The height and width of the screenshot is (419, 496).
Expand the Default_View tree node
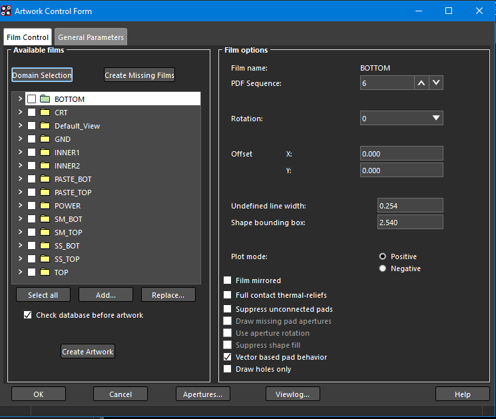tap(20, 125)
